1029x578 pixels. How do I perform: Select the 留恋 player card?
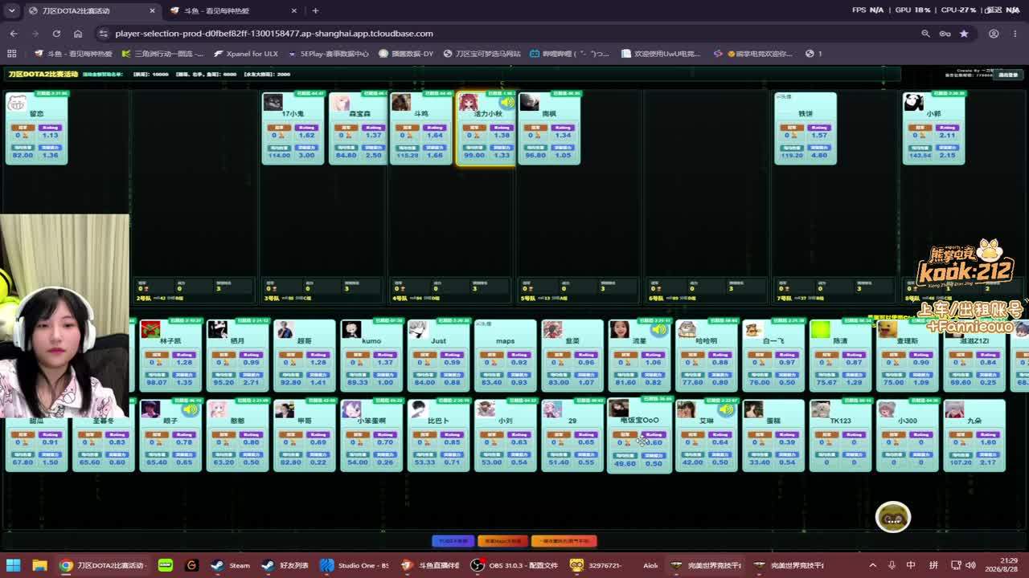[x=36, y=128]
